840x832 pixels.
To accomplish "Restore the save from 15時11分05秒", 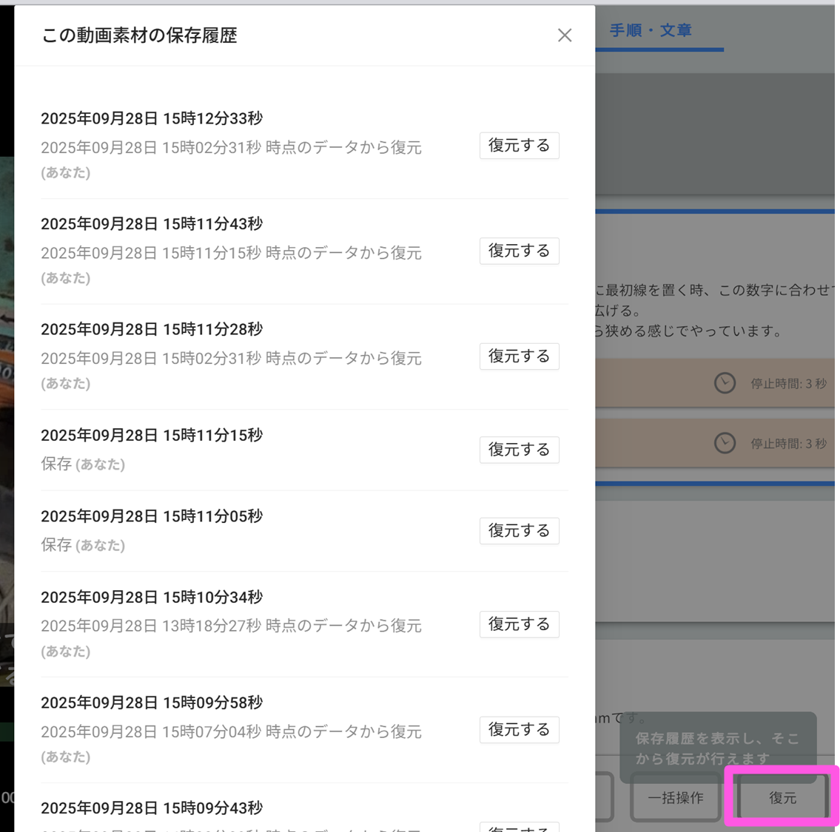I will 519,531.
